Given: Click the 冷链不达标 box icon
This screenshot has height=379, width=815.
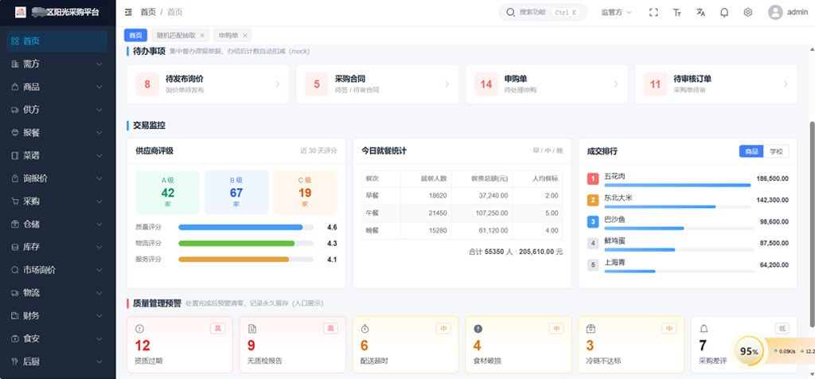Looking at the screenshot, I should click(x=591, y=329).
